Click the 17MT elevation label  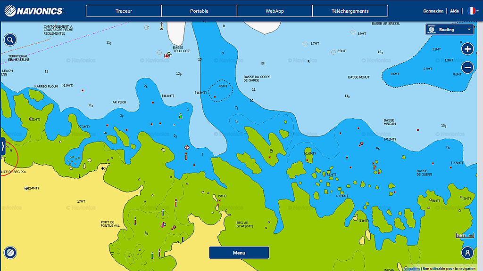click(x=81, y=201)
